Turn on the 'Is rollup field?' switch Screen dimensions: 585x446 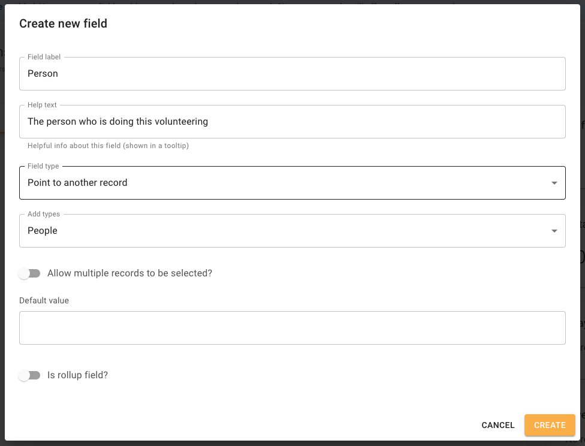point(29,375)
